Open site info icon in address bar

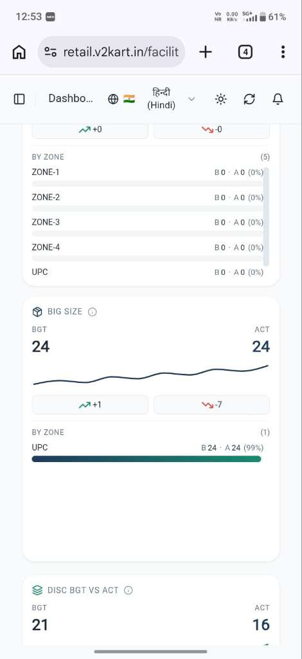point(50,52)
